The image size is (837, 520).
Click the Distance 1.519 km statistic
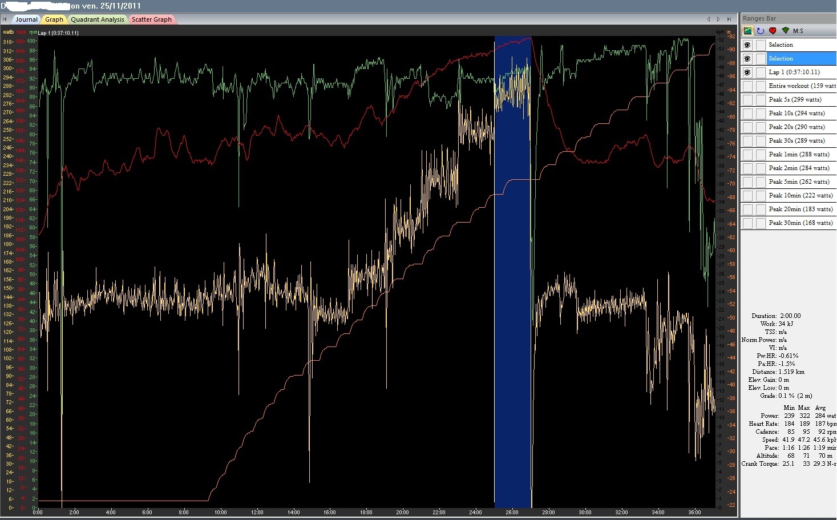click(778, 372)
